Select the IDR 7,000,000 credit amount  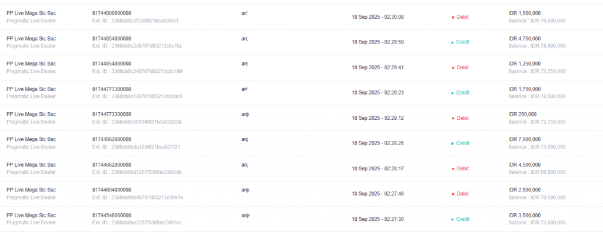(525, 140)
